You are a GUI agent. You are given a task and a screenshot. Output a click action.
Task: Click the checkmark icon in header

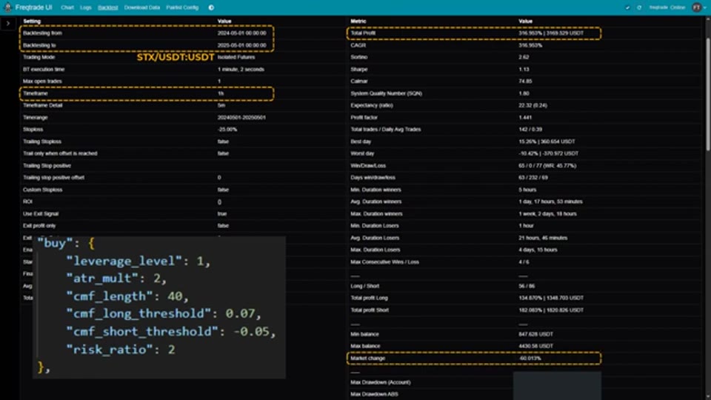(x=627, y=7)
